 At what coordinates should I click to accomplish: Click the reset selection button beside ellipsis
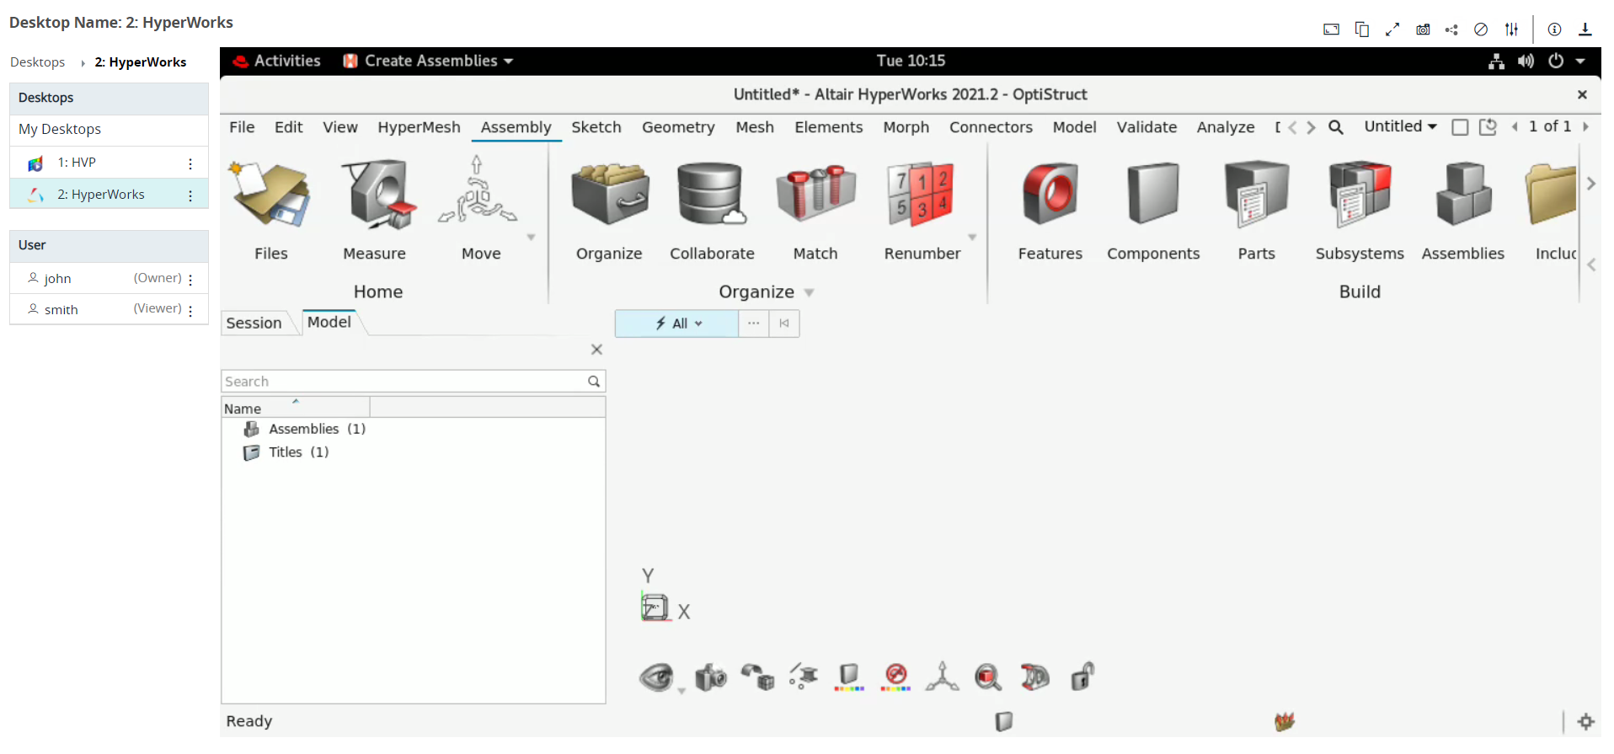tap(784, 324)
